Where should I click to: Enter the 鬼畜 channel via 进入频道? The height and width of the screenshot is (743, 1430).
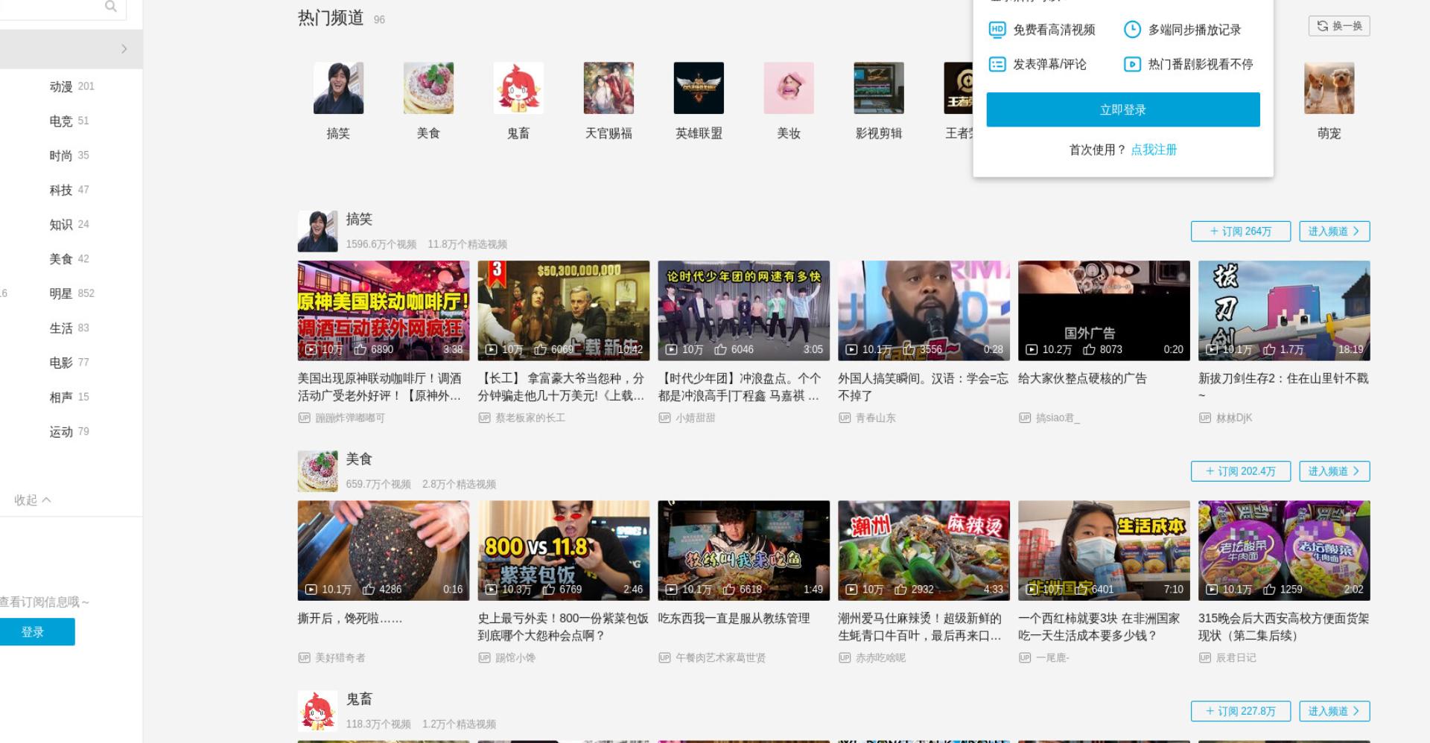(x=1335, y=711)
